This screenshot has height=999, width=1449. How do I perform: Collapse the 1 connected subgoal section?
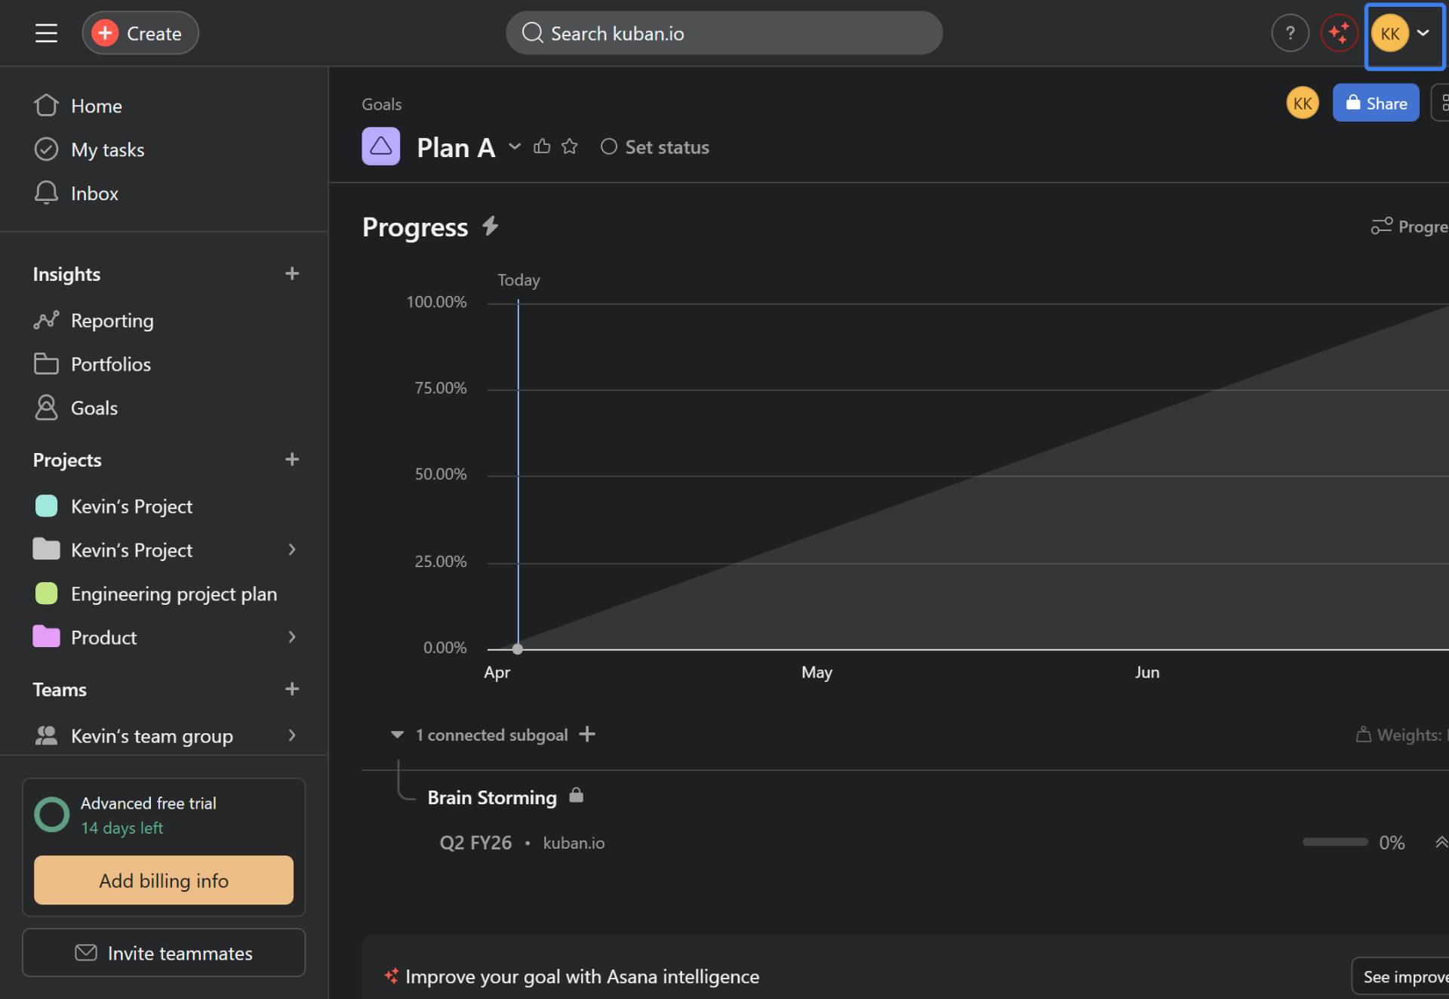[397, 735]
